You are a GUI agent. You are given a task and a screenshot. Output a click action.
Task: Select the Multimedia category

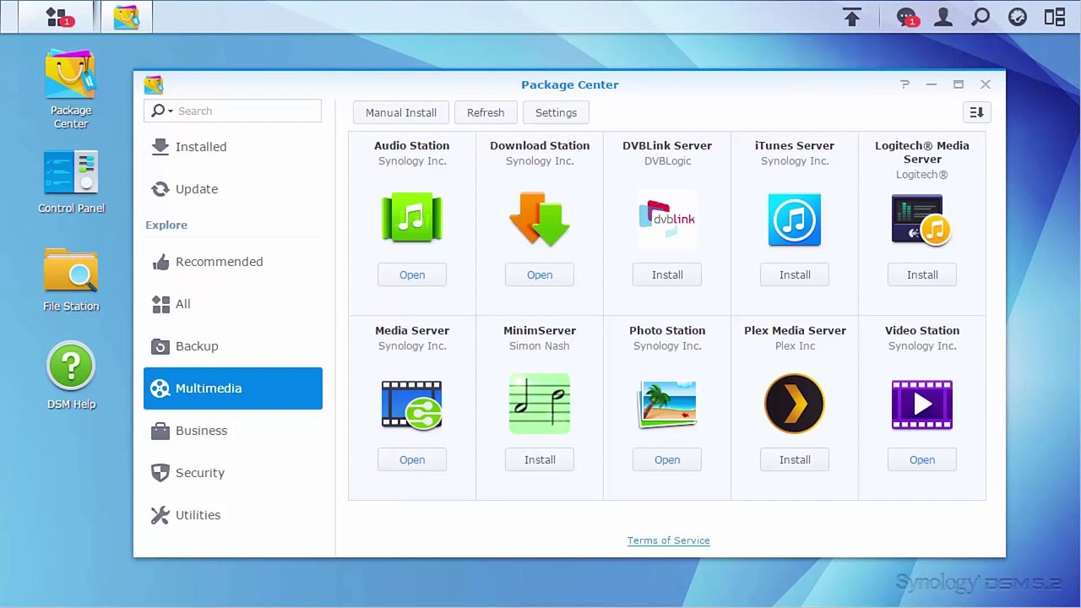tap(233, 388)
